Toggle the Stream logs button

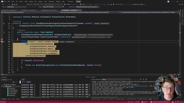click(28, 82)
